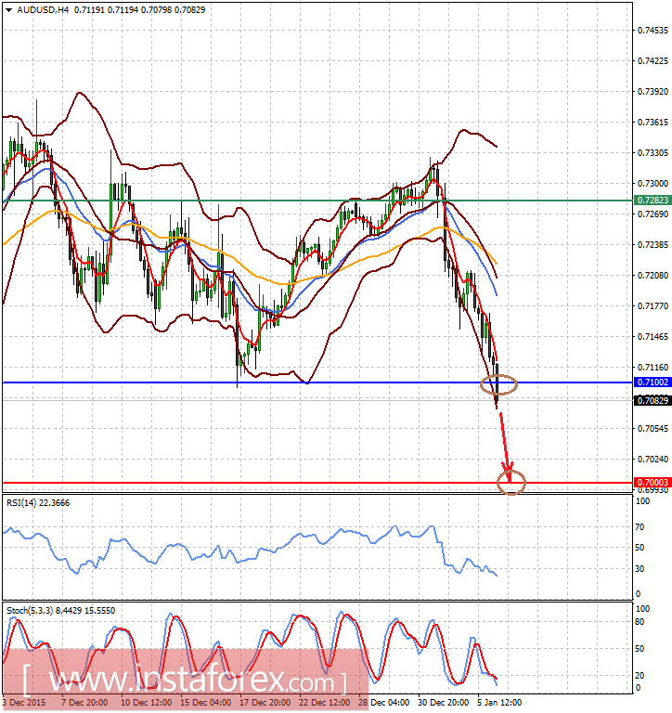Click the 0.73615 price scale value
This screenshot has width=672, height=713.
653,123
